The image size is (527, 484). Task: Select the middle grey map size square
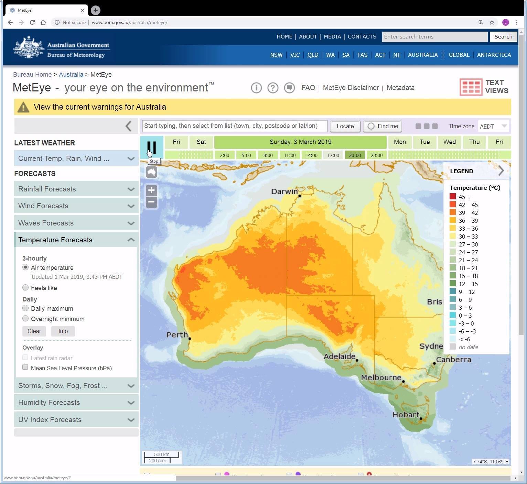click(x=427, y=126)
